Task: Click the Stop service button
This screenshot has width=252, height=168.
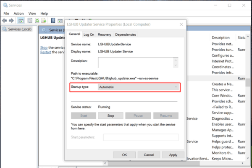Action: pos(110,115)
